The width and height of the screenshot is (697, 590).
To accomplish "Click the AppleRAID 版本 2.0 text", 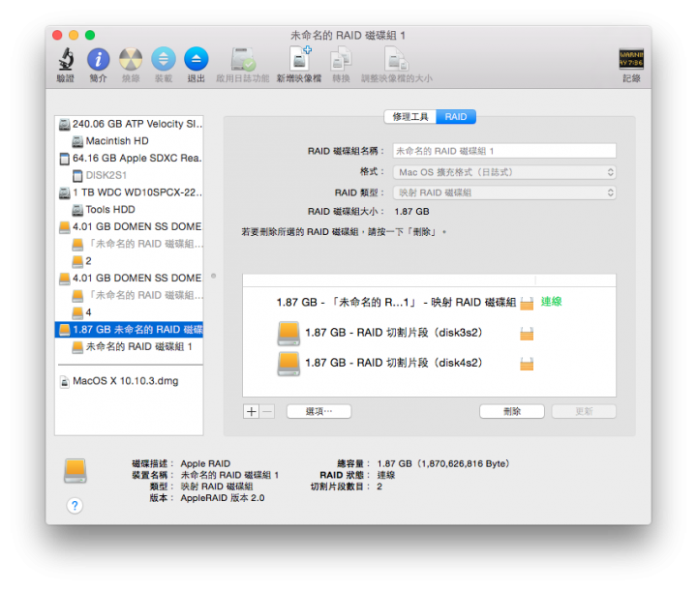I will pos(223,498).
